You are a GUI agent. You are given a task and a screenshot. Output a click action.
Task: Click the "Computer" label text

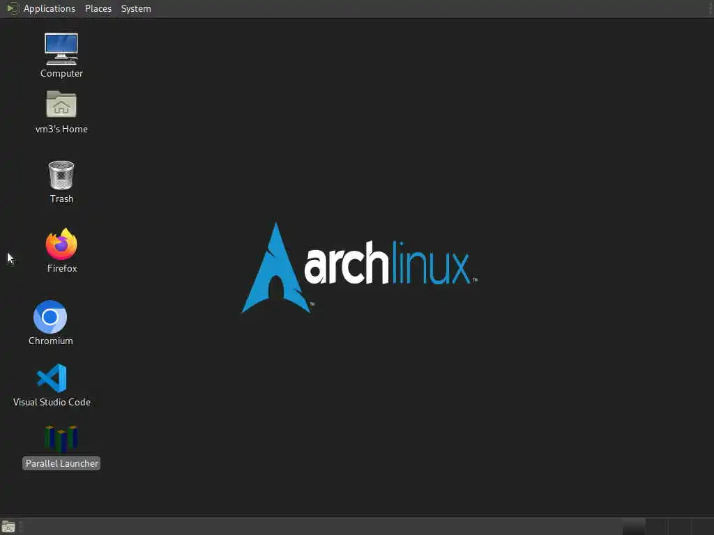click(61, 73)
